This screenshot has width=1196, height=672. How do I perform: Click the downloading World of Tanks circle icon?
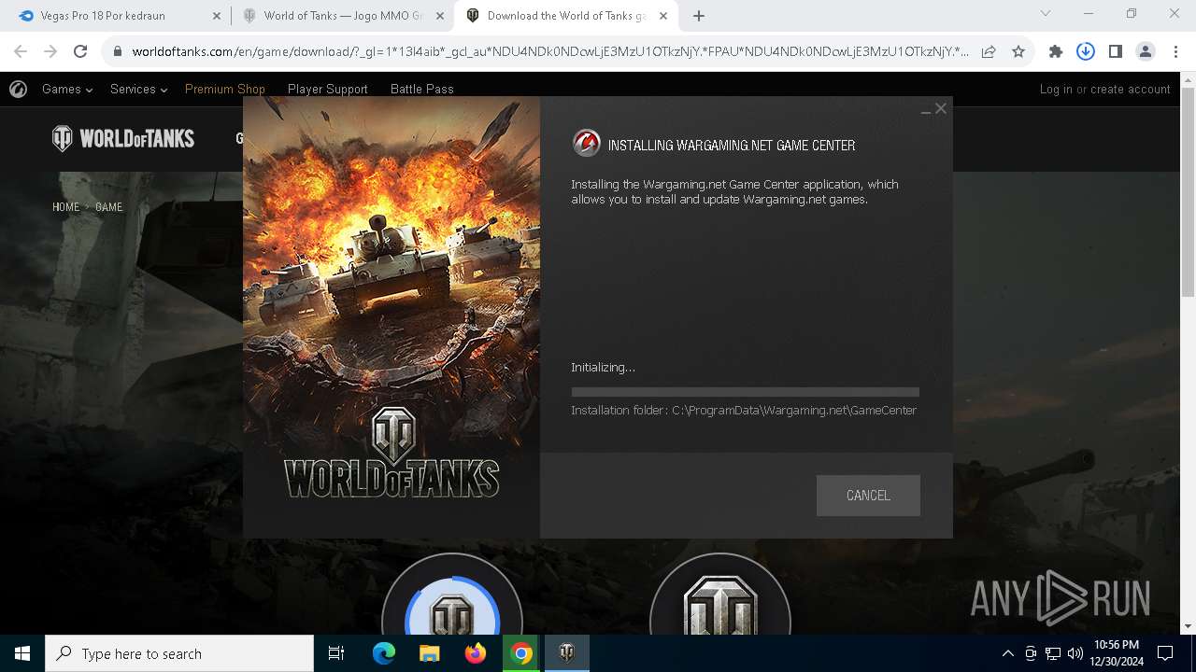pos(452,595)
